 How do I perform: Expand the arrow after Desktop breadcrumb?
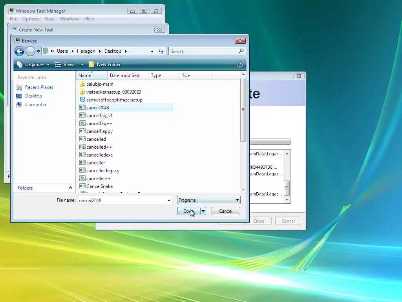click(126, 52)
